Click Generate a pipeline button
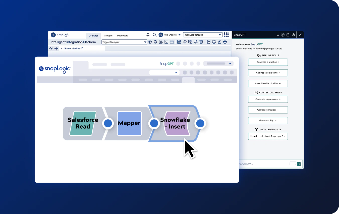The image size is (339, 214). click(268, 62)
